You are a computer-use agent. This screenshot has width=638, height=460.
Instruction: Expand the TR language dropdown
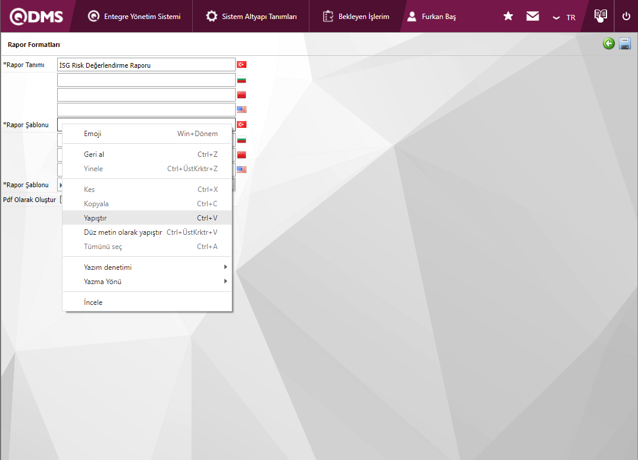[564, 17]
